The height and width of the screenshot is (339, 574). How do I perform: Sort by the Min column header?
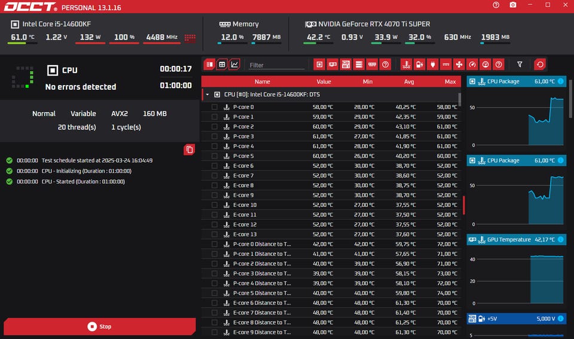(368, 82)
